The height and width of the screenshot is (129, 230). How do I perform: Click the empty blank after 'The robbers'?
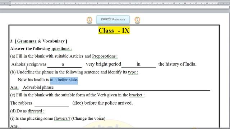tap(52, 104)
